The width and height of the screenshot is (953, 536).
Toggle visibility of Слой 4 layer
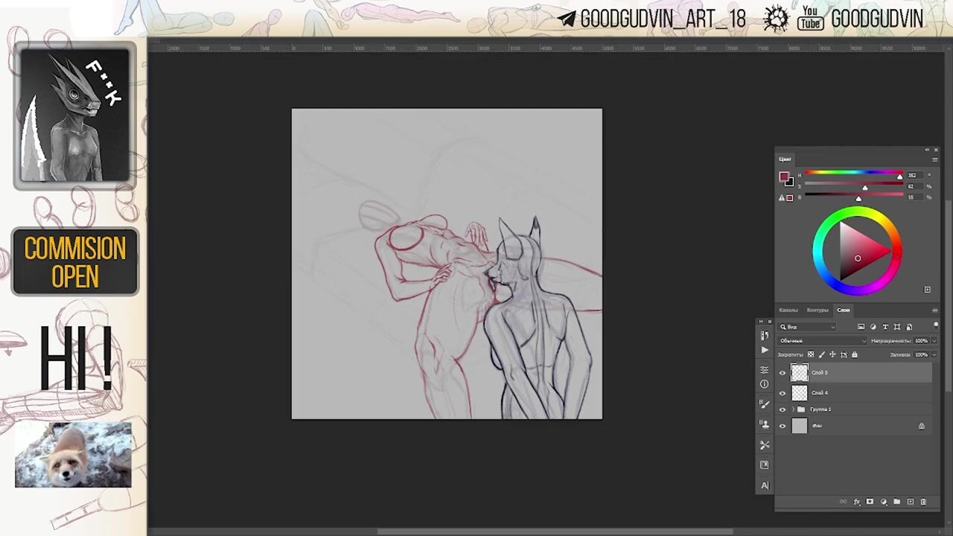782,393
